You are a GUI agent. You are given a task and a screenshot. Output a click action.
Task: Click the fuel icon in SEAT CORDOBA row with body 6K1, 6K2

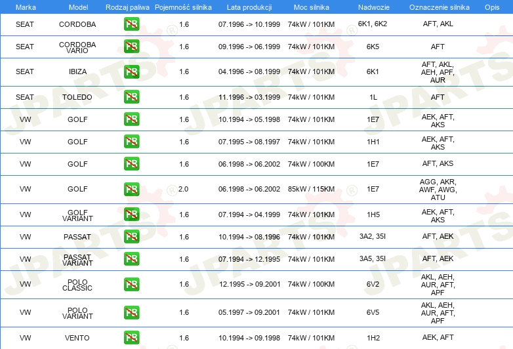131,24
